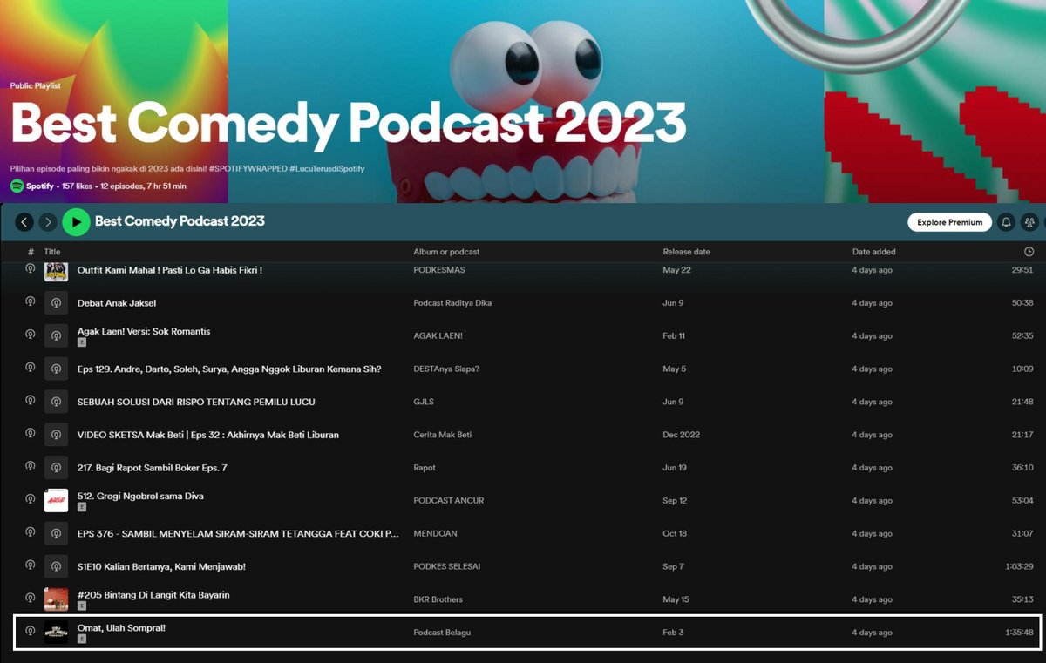Go to Rapot podcast page

tap(425, 468)
